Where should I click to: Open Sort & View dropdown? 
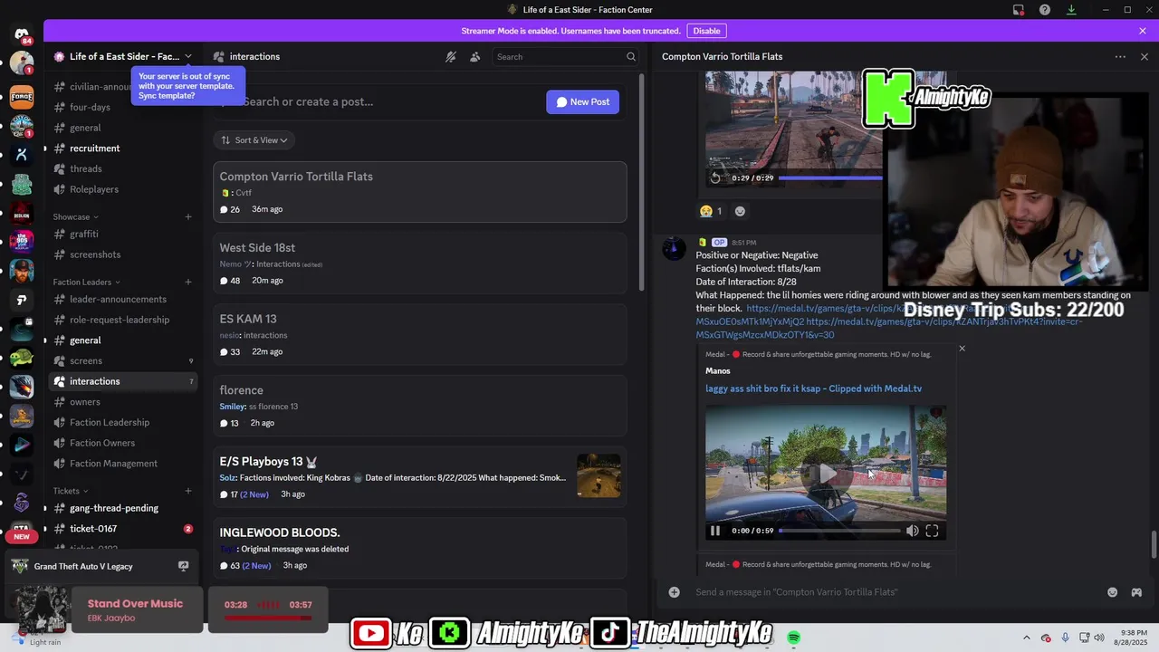point(254,140)
